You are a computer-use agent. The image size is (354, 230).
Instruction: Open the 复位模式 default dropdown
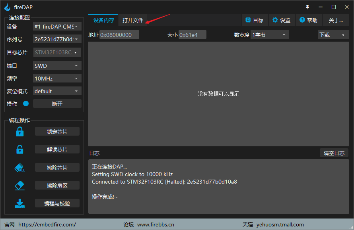tap(57, 91)
